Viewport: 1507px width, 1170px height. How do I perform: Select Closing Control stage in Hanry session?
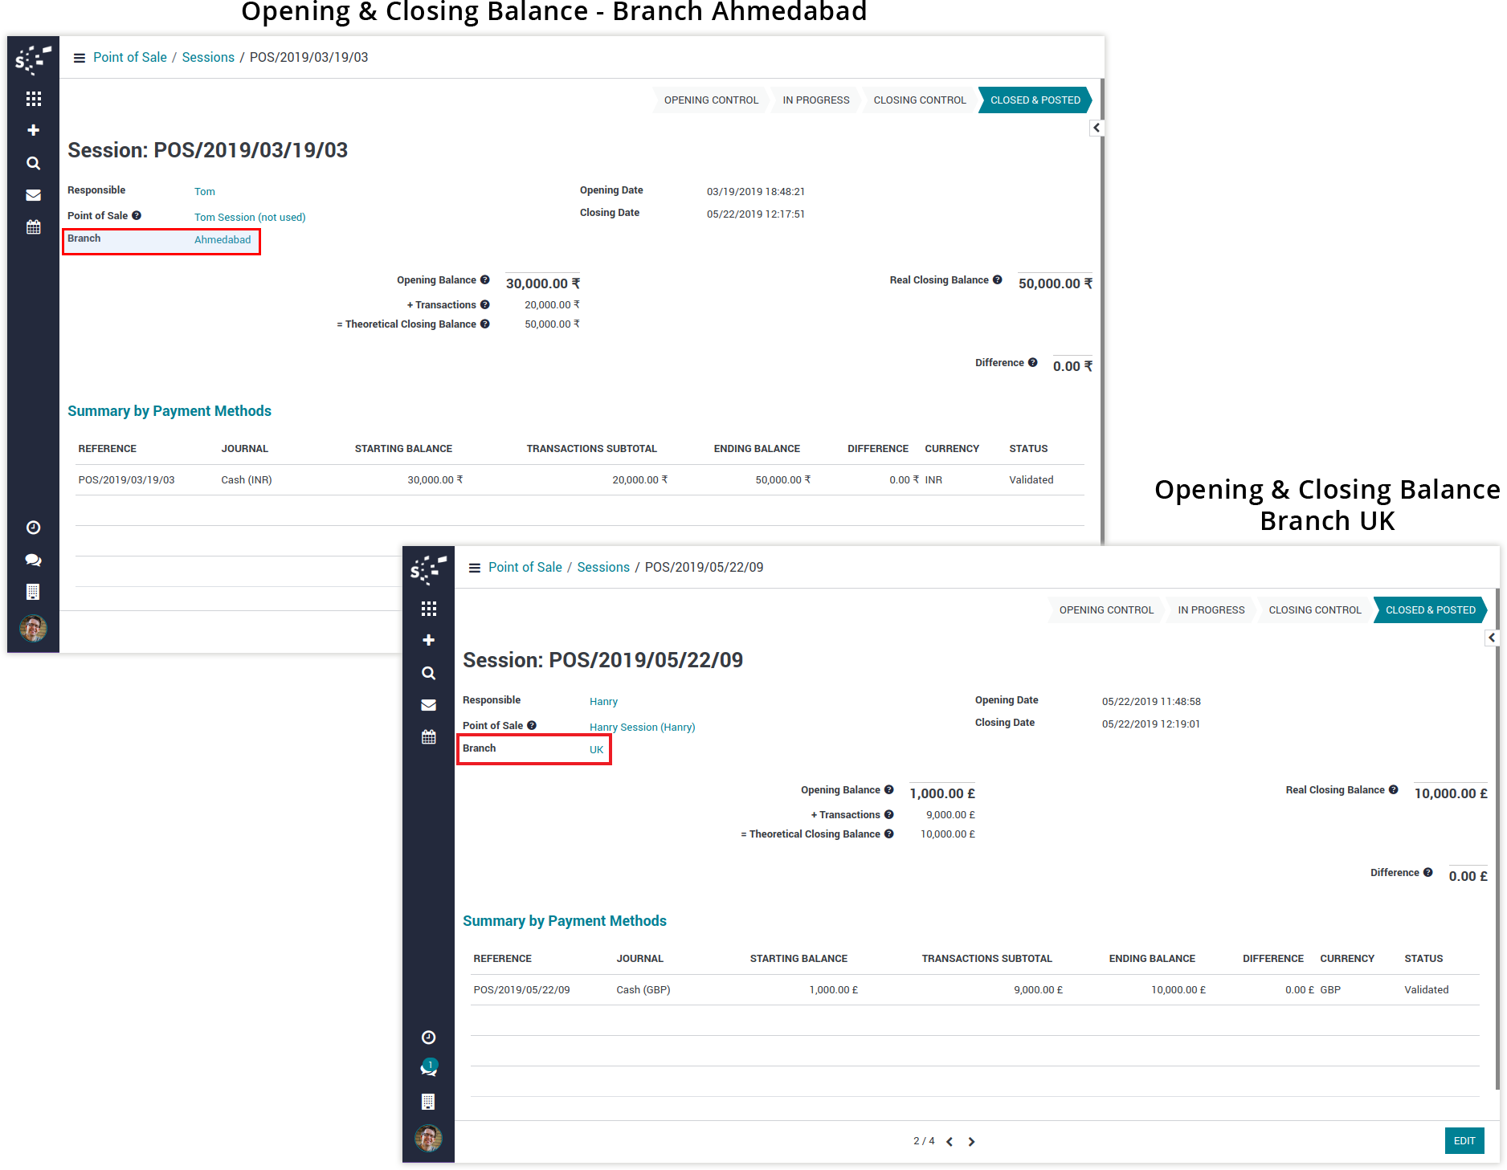[1314, 610]
